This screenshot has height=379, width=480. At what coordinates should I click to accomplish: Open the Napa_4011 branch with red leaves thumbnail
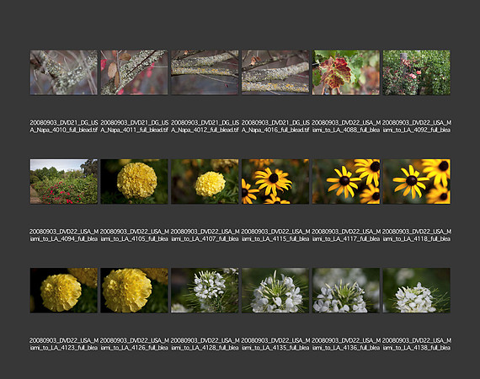tap(134, 72)
